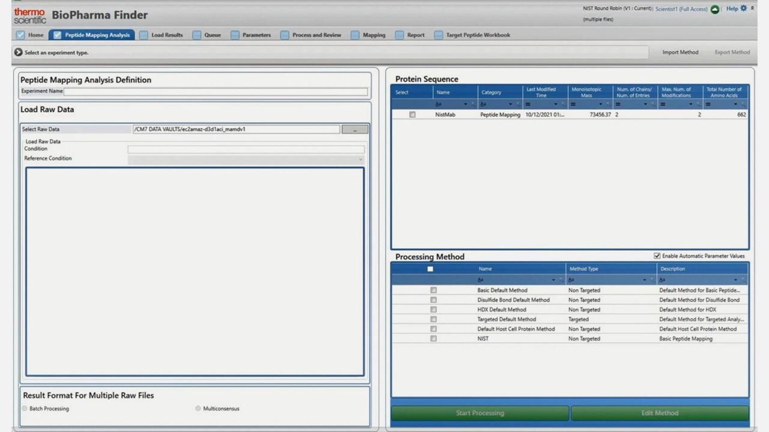This screenshot has height=432, width=769.
Task: Open the Num. of Chains filter dropdown
Action: click(x=646, y=104)
